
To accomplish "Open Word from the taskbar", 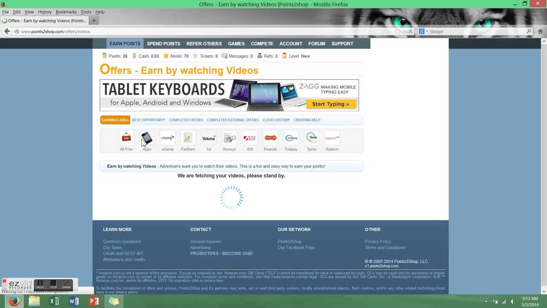I will (74, 301).
